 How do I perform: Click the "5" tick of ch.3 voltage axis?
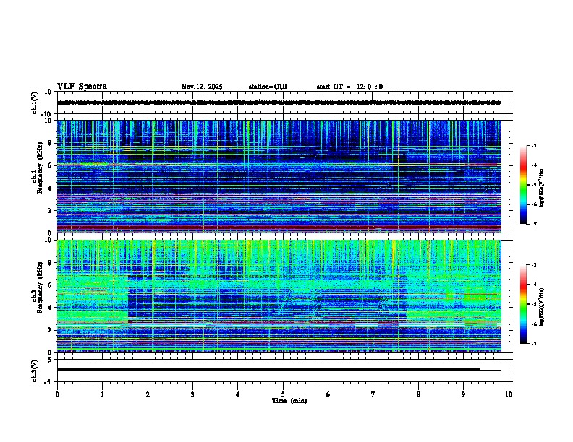[51, 359]
